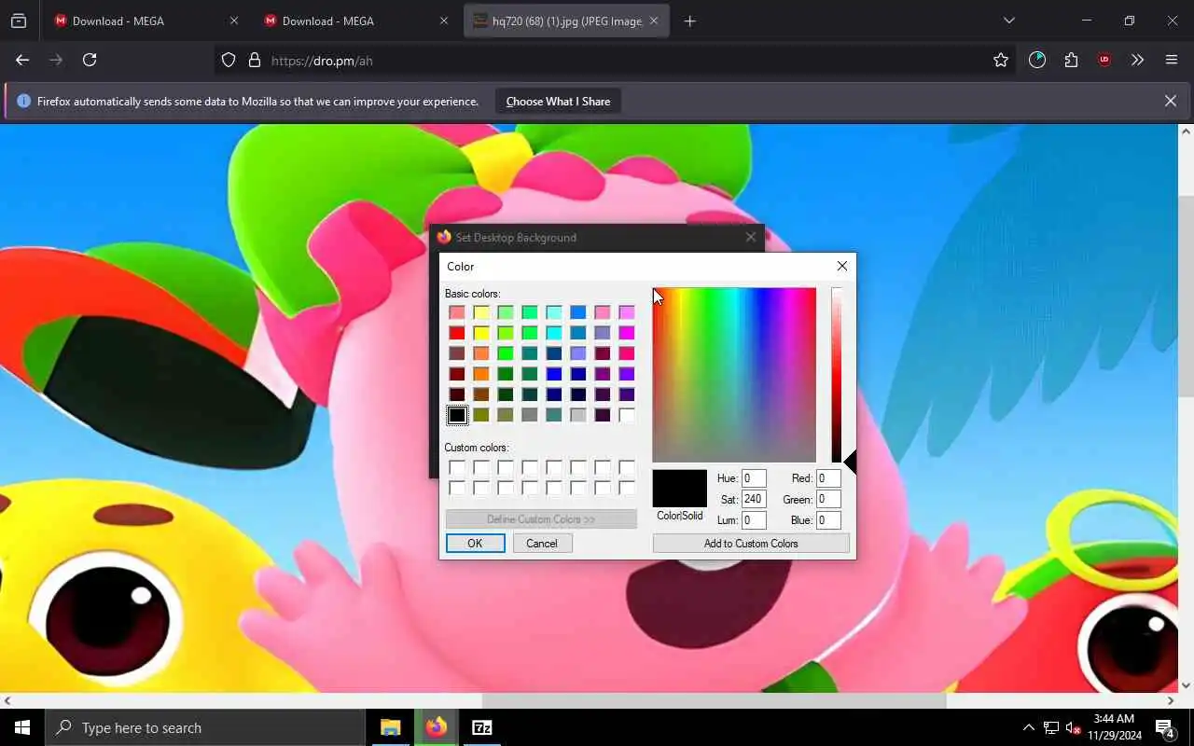Focus the Hue value field
The image size is (1194, 746).
click(754, 478)
